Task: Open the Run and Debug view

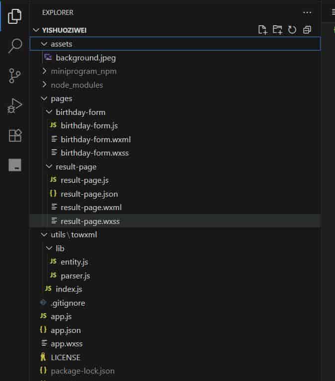Action: point(14,106)
